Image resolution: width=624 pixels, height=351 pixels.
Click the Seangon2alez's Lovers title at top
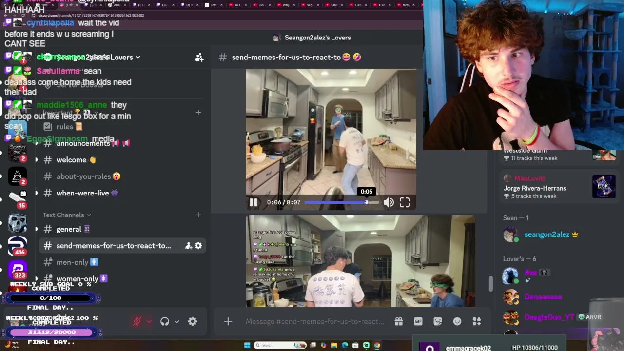(317, 38)
